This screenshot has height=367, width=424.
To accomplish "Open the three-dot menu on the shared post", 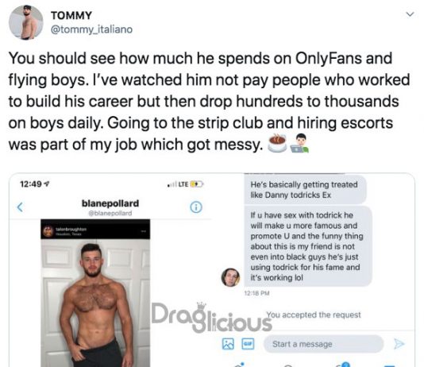I will (x=144, y=231).
